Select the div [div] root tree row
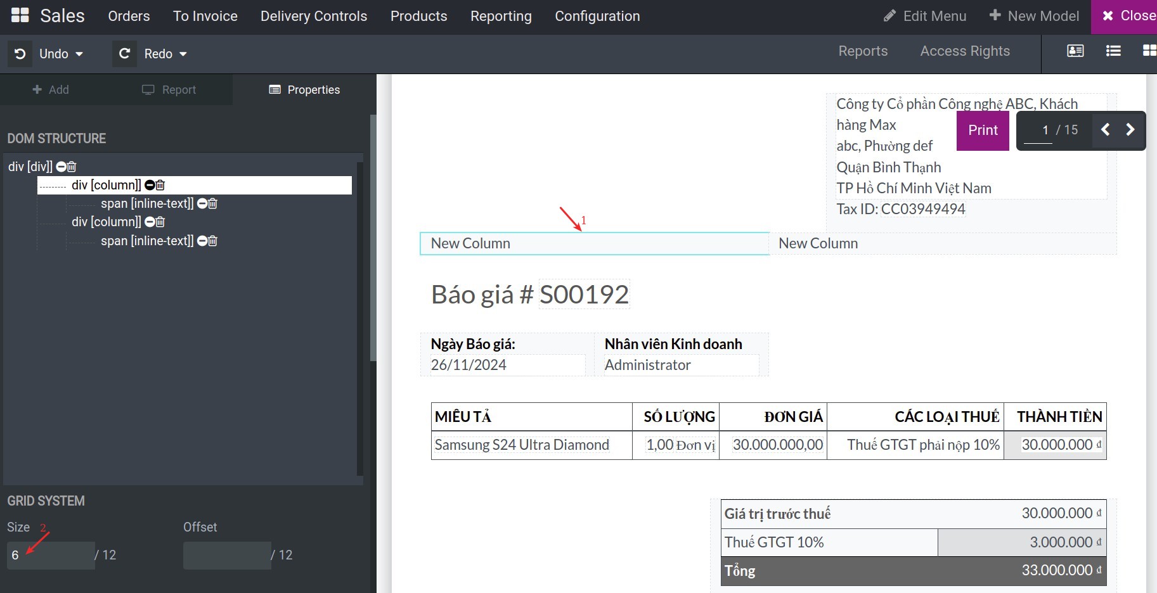 coord(30,167)
